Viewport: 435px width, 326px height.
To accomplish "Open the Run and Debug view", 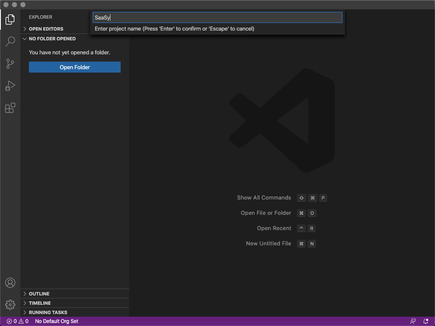I will coord(10,86).
